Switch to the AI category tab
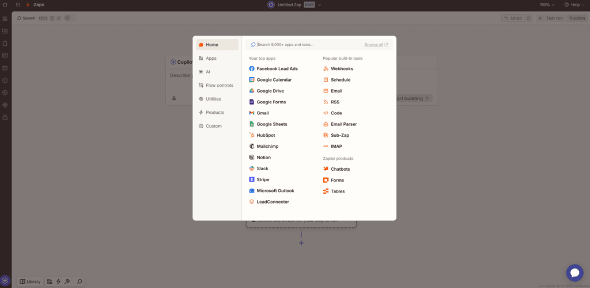The width and height of the screenshot is (590, 288). (x=217, y=72)
